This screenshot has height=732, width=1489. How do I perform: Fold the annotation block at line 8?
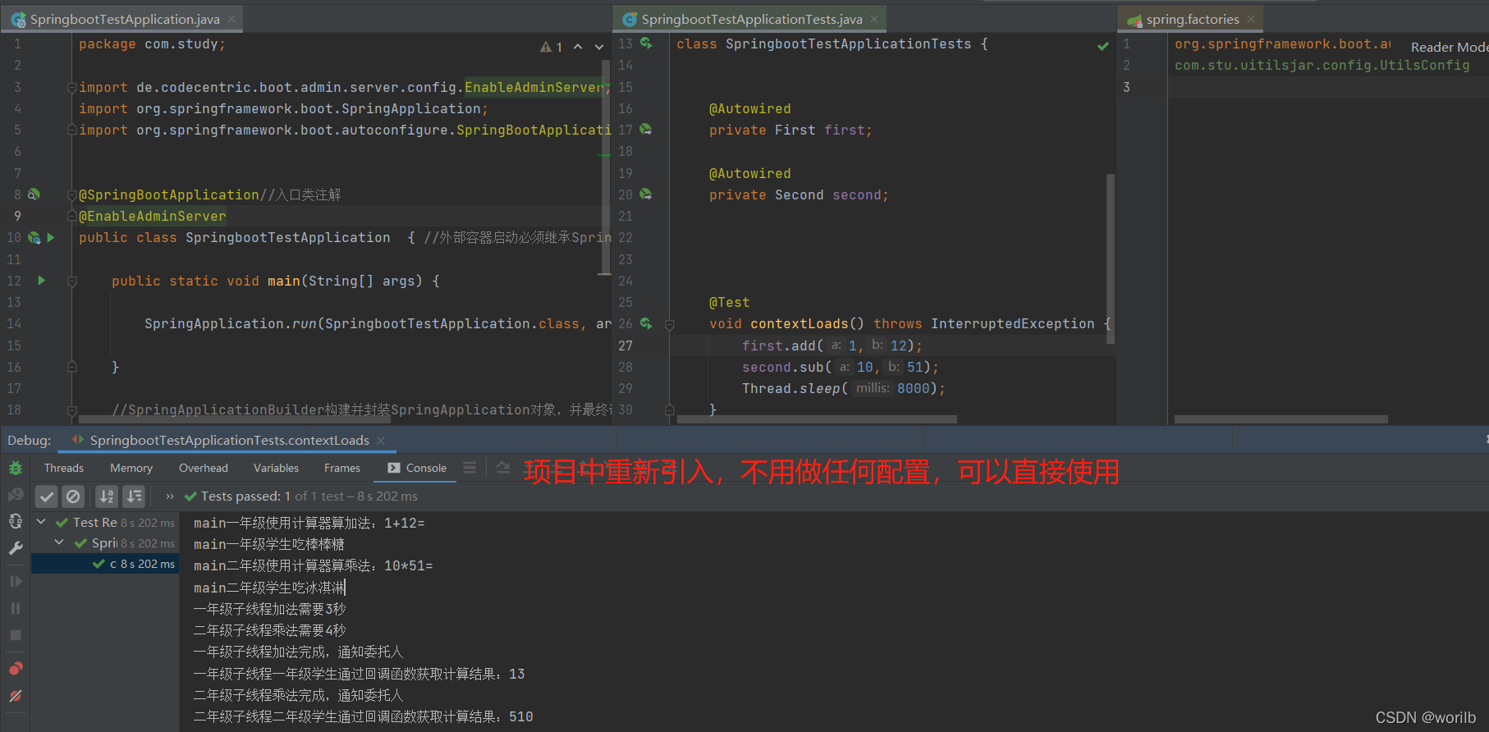(71, 194)
